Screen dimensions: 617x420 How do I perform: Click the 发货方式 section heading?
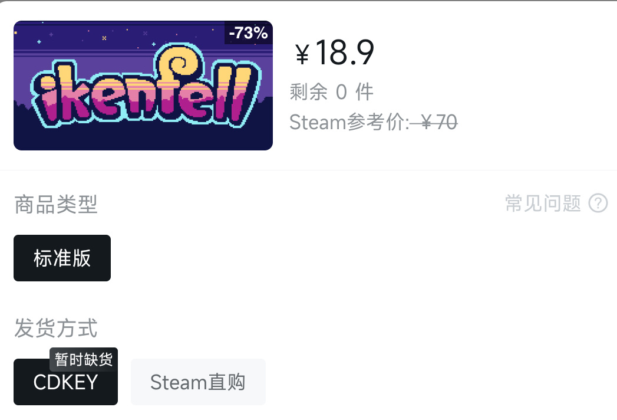pyautogui.click(x=56, y=329)
